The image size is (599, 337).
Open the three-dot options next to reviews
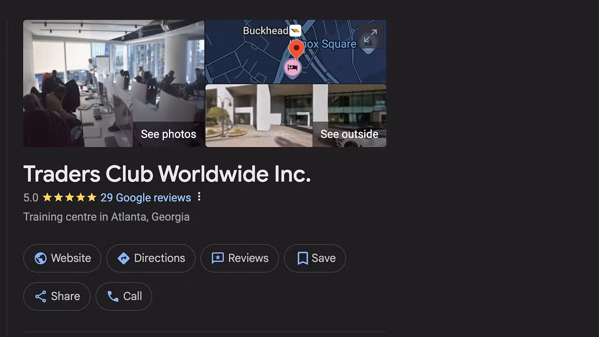199,197
